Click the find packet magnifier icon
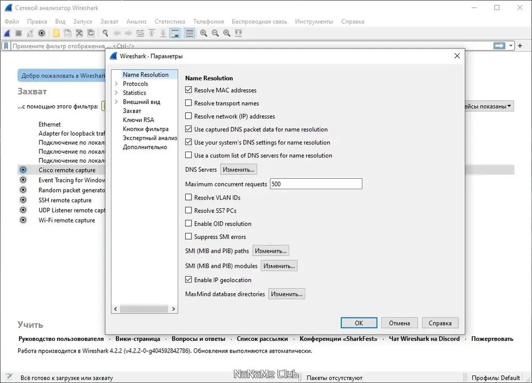 pos(105,33)
